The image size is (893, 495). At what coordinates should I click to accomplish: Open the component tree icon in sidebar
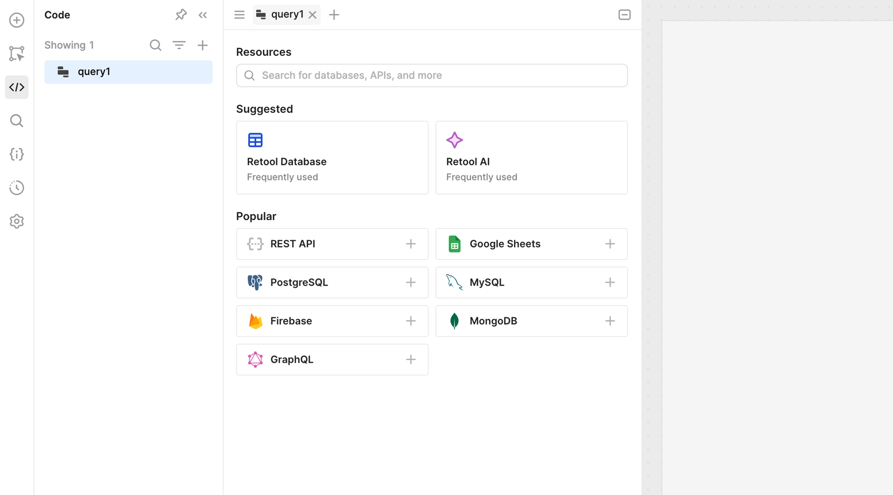(17, 54)
